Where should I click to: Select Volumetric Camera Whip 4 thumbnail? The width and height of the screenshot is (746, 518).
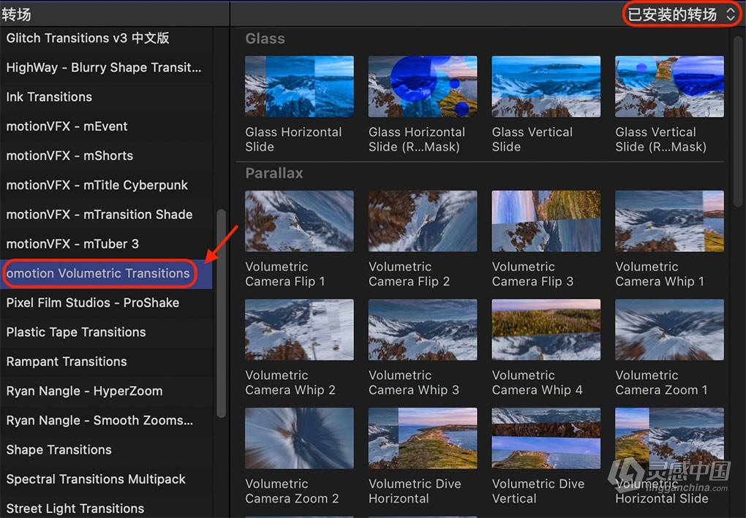tap(546, 330)
